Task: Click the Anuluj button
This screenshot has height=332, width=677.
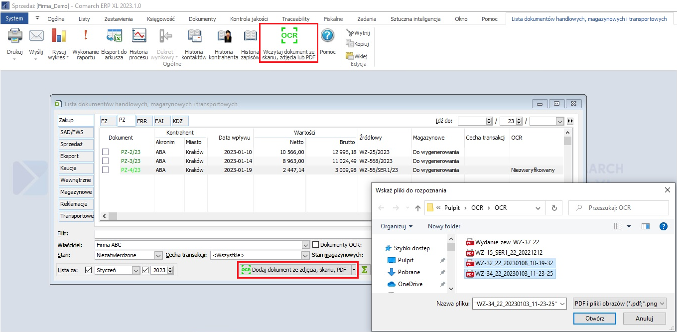Action: tap(644, 319)
